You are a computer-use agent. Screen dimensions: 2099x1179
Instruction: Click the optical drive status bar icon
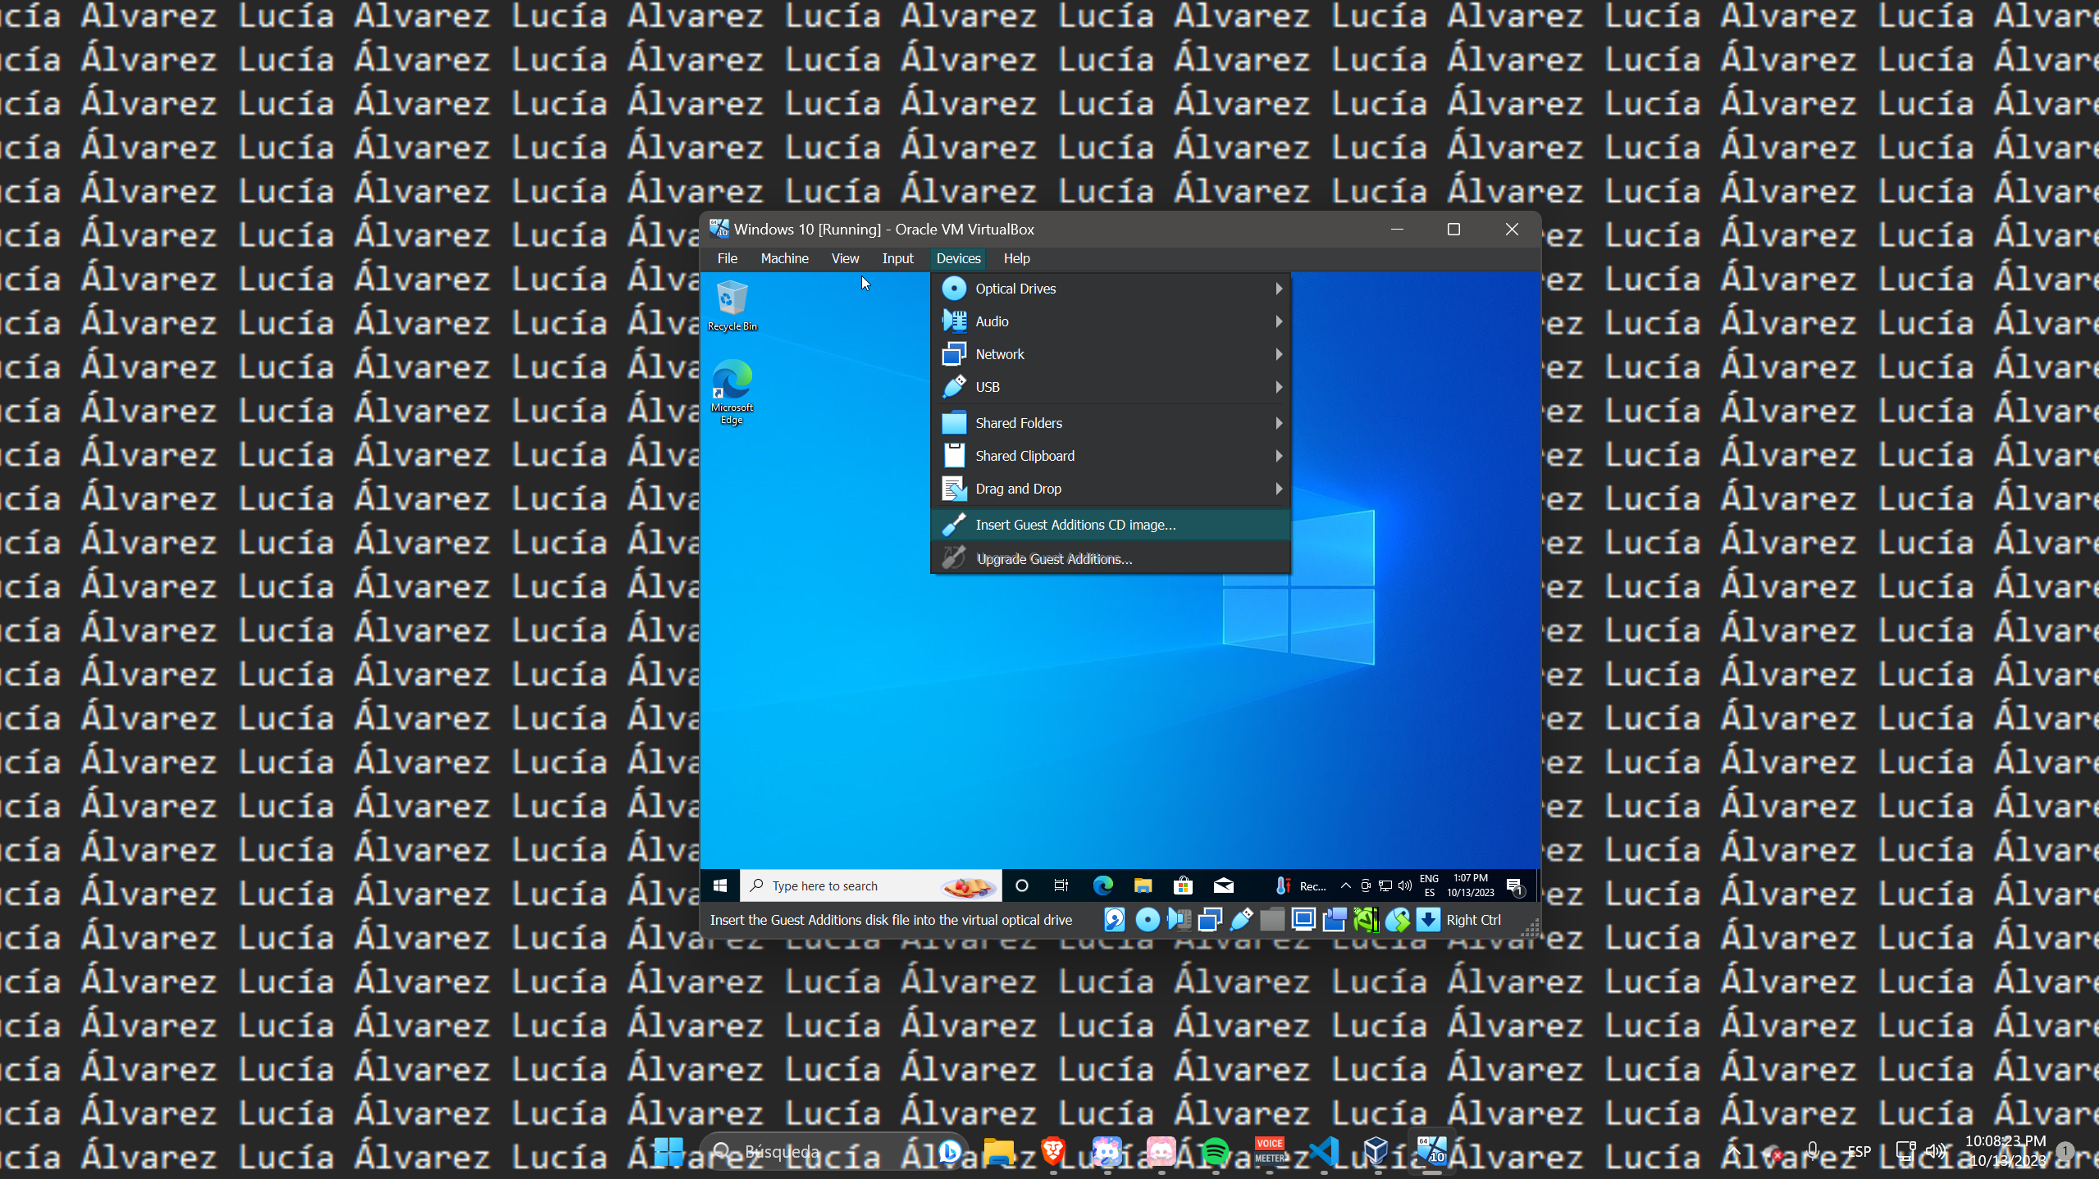(x=1148, y=920)
